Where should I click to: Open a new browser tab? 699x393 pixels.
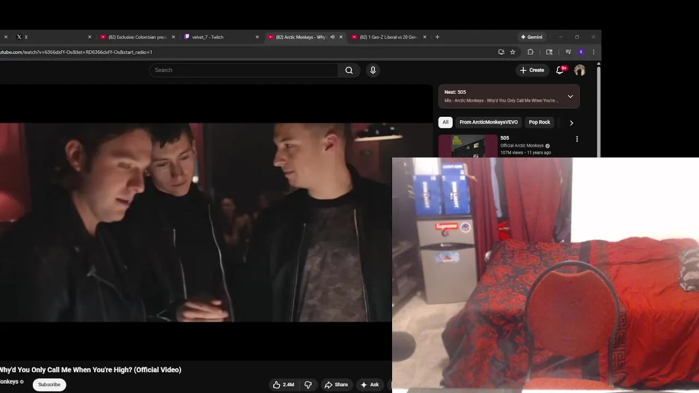[x=437, y=37]
